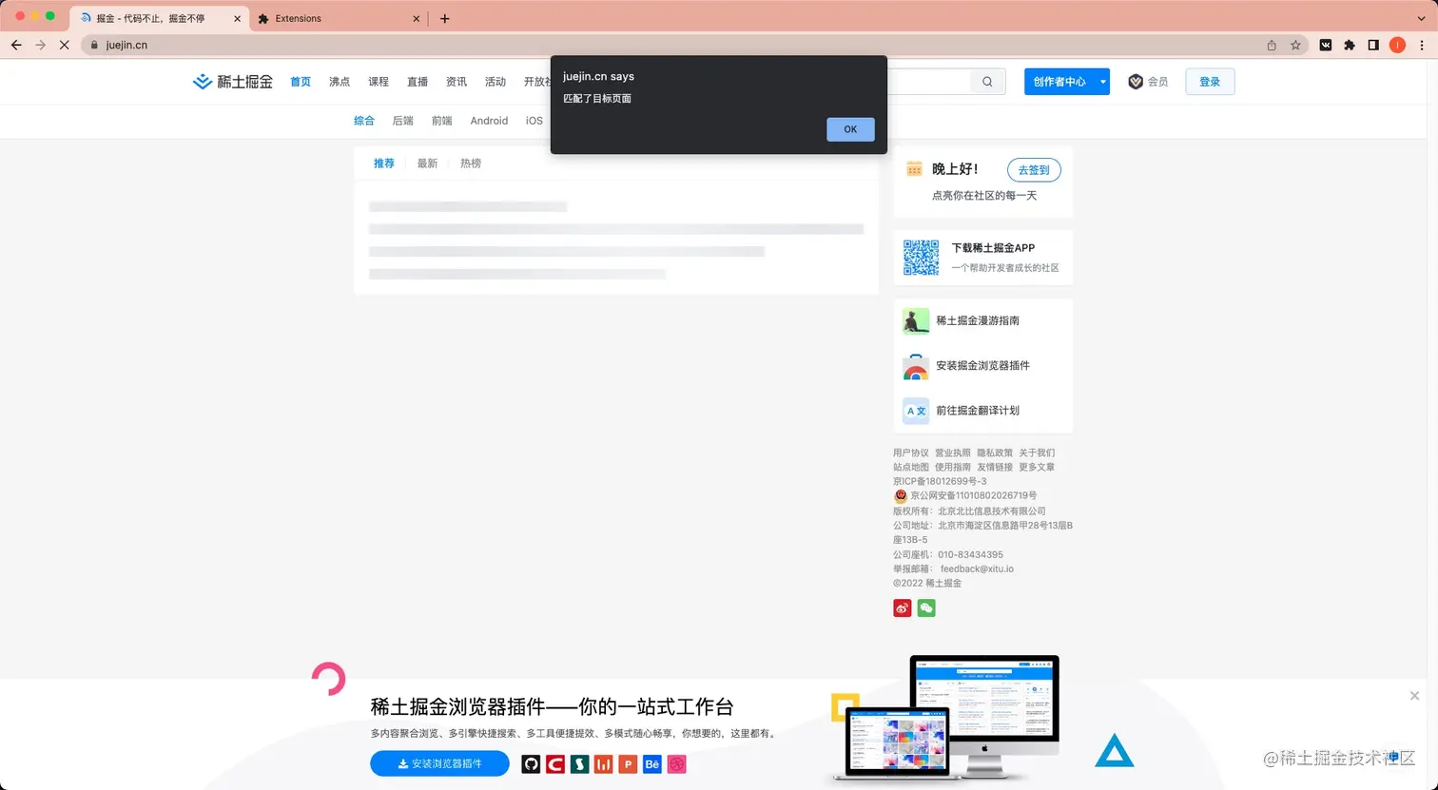Close the browser plugin promo banner
The height and width of the screenshot is (790, 1438).
point(1414,696)
